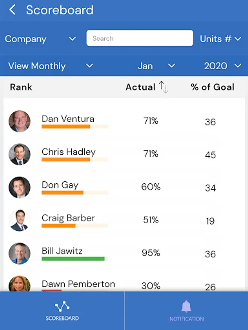Image resolution: width=248 pixels, height=330 pixels.
Task: Tap the Notification bell icon
Action: pyautogui.click(x=186, y=307)
